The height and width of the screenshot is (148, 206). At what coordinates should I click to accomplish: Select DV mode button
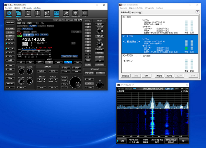coord(78,62)
